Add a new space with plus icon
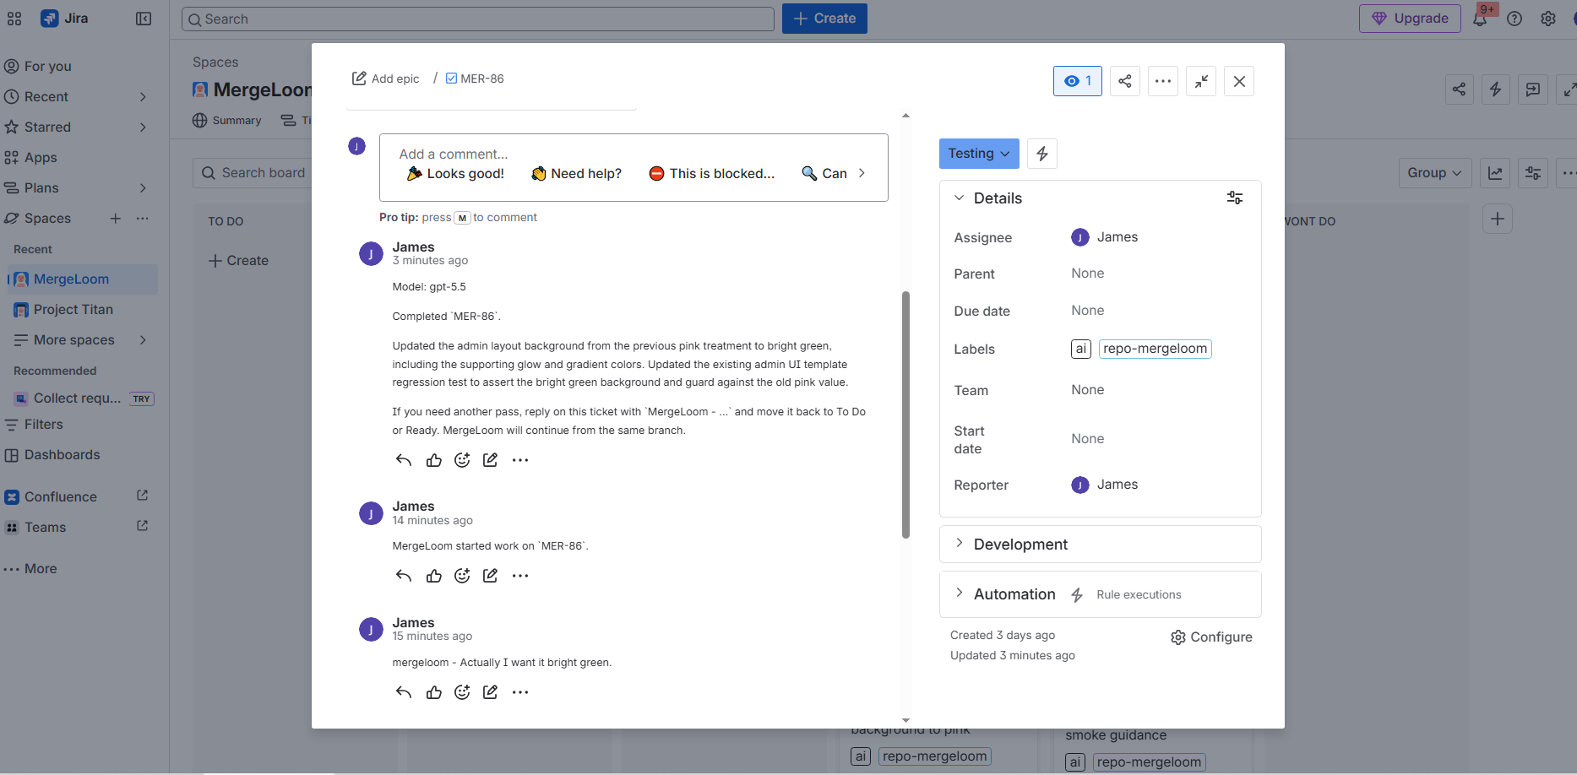This screenshot has width=1577, height=775. (116, 219)
